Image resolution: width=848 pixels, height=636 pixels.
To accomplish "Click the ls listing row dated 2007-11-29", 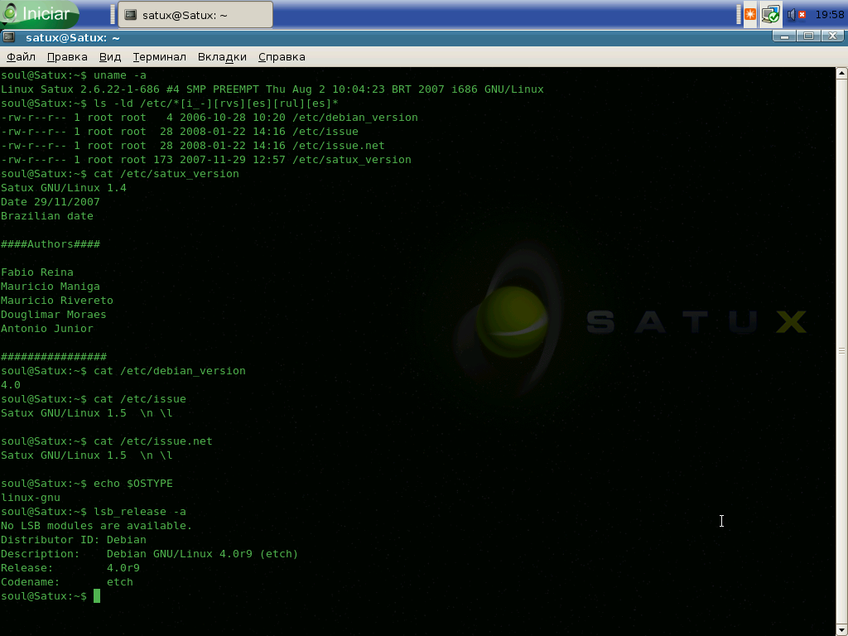I will click(206, 160).
